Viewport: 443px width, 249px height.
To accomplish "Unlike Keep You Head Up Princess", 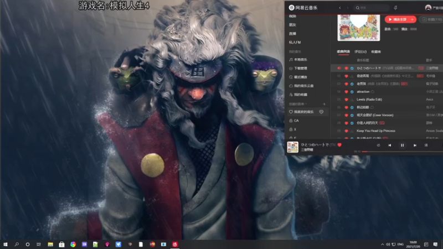I will [347, 131].
